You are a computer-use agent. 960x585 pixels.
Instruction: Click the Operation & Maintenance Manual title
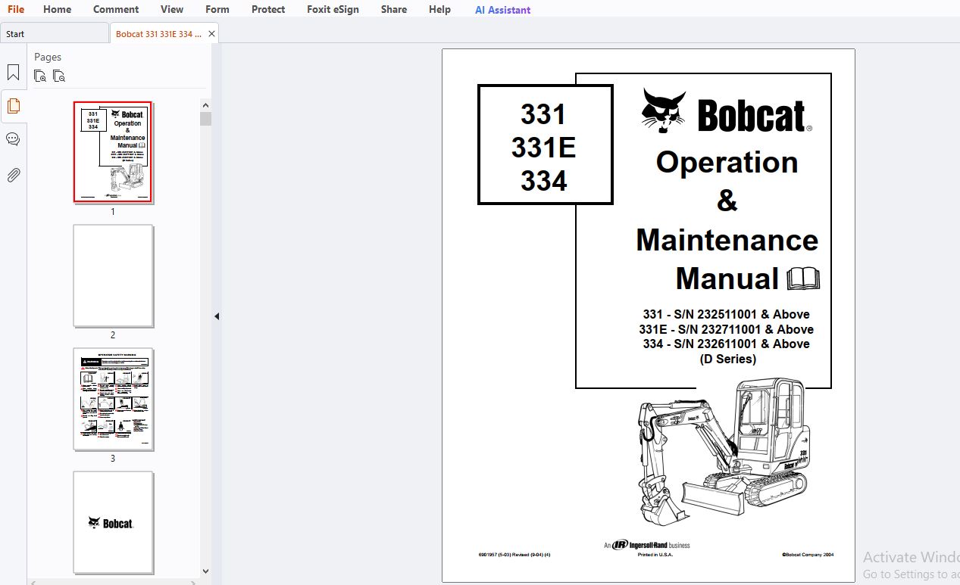coord(727,220)
